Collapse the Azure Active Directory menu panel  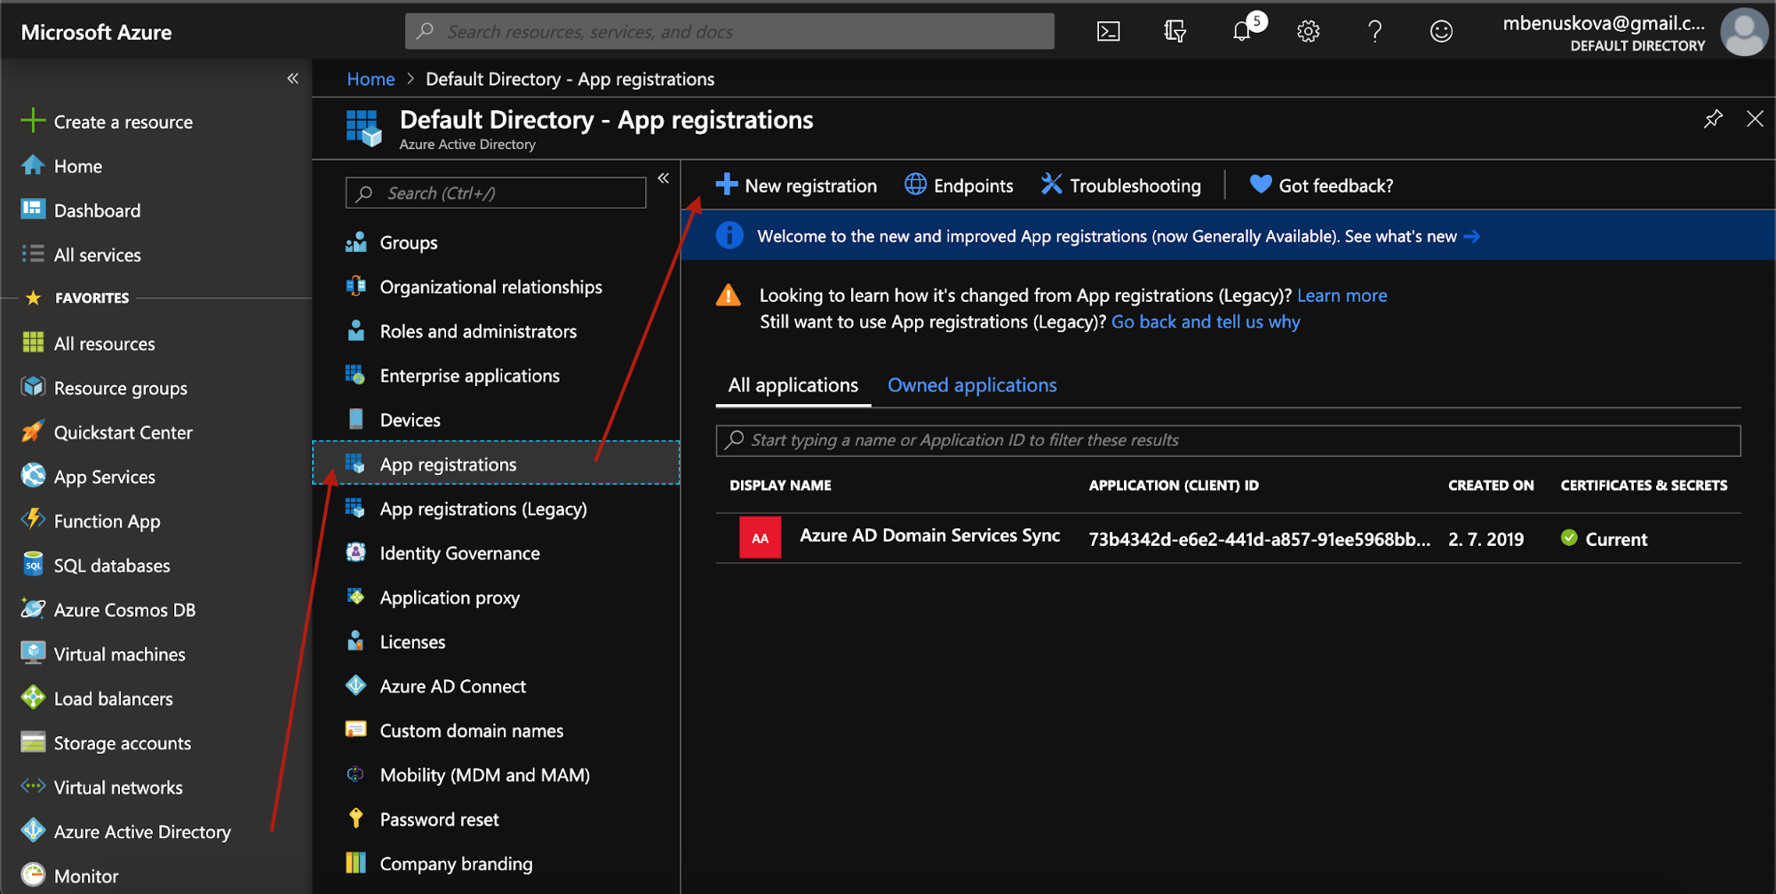[663, 178]
